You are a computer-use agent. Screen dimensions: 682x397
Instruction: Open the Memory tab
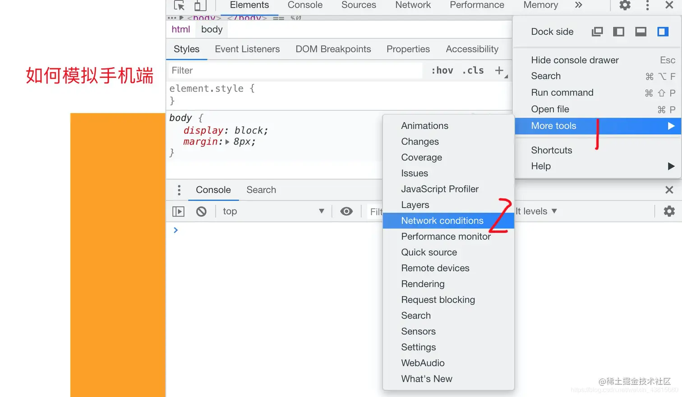tap(541, 5)
